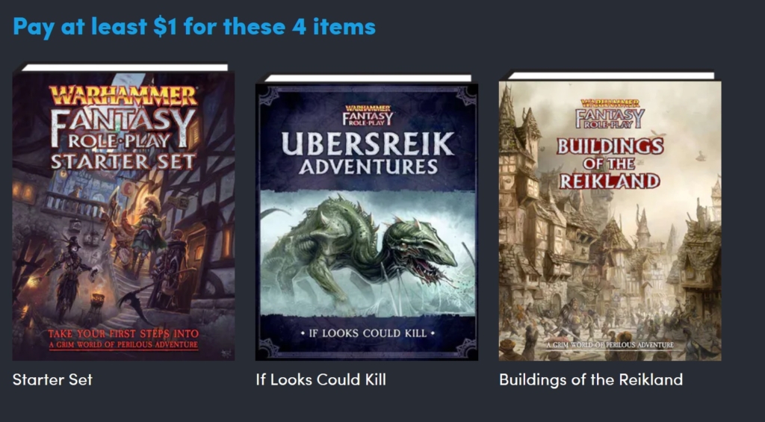This screenshot has height=422, width=765.
Task: Open the Buildings of the Reikland cover
Action: 610,216
